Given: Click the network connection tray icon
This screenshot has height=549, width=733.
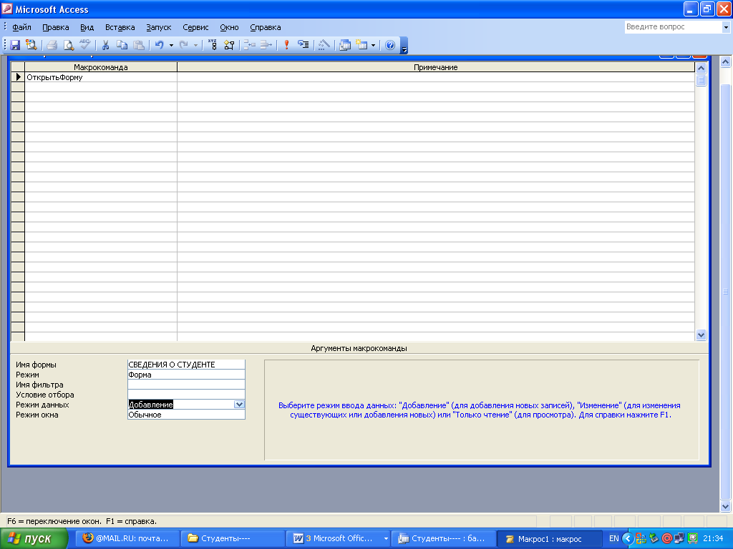Looking at the screenshot, I should click(680, 538).
